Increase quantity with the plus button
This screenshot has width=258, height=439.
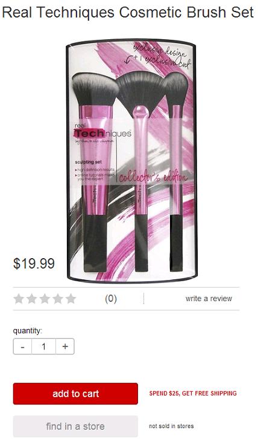65,346
